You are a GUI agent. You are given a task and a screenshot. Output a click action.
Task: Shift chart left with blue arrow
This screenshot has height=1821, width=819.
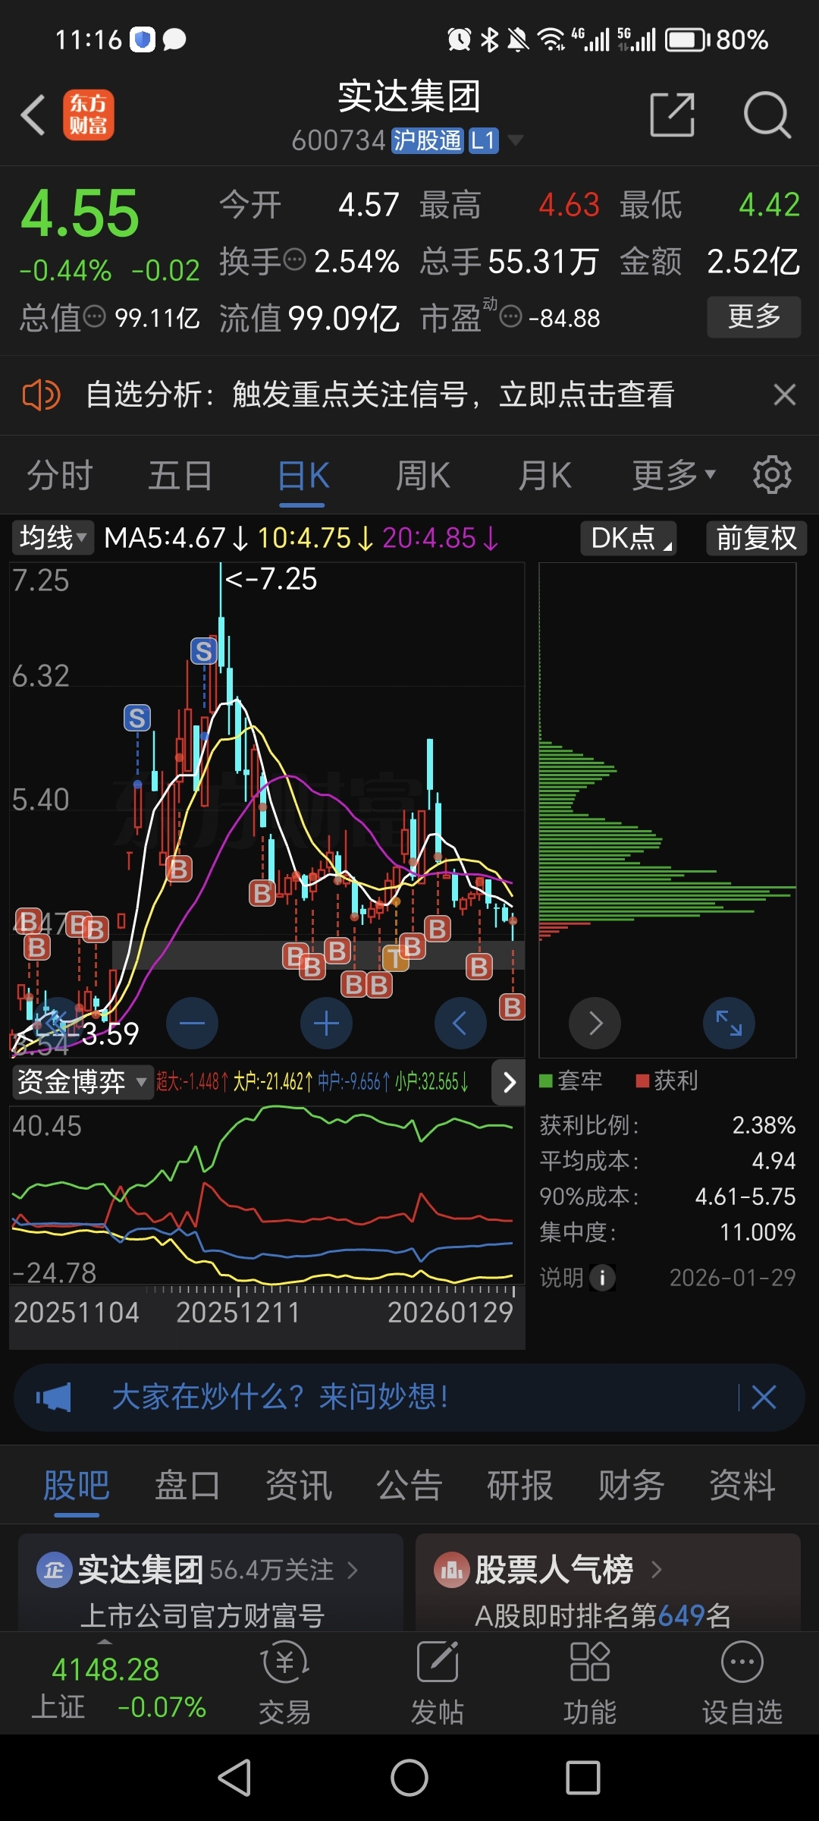coord(460,1023)
